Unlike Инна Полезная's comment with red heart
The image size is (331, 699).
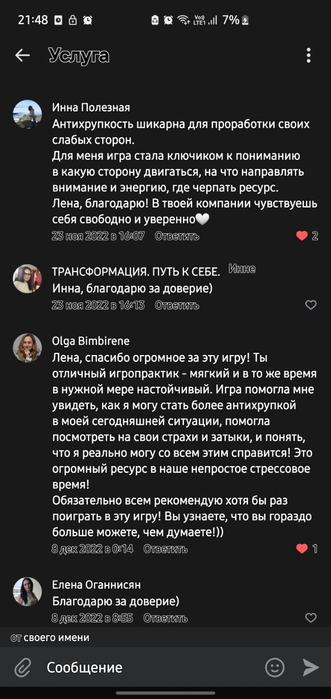302,236
